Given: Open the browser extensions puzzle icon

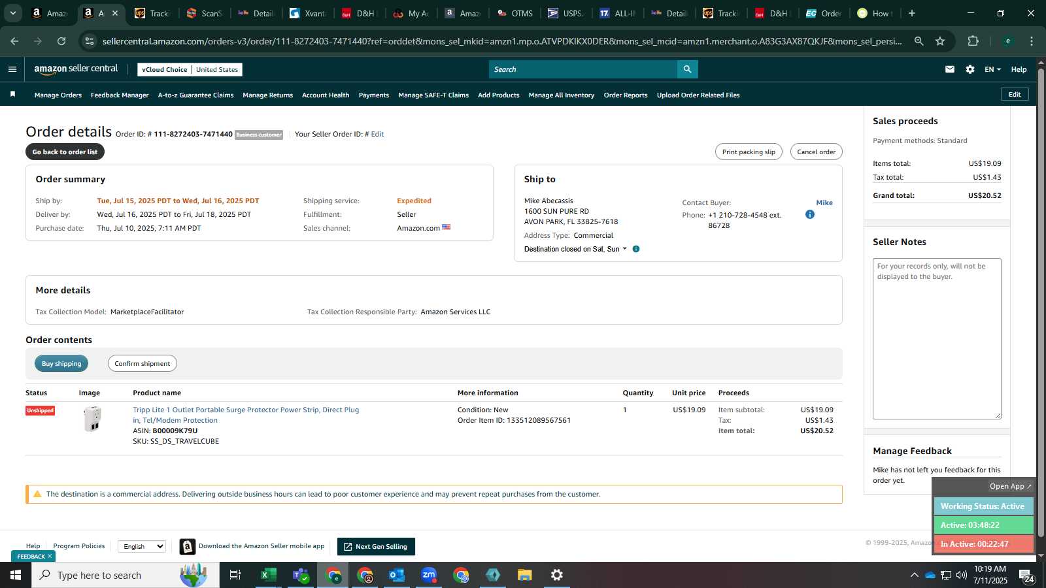Looking at the screenshot, I should (x=973, y=41).
